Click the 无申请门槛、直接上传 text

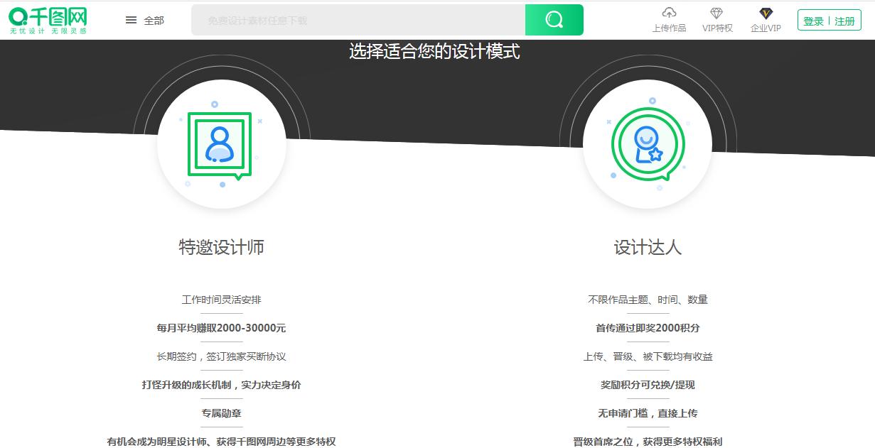click(x=646, y=413)
